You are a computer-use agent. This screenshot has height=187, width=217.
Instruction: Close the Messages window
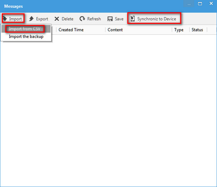(211, 4)
